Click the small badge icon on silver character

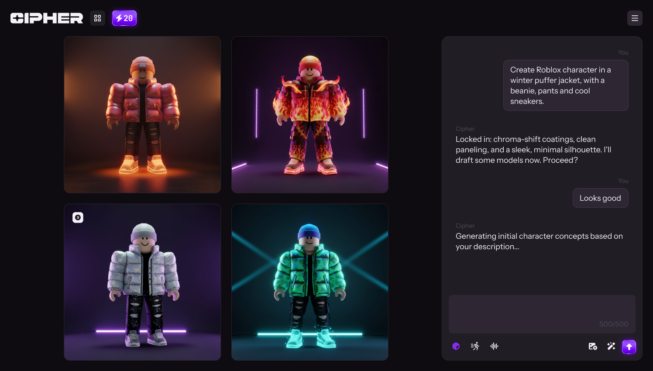tap(78, 217)
